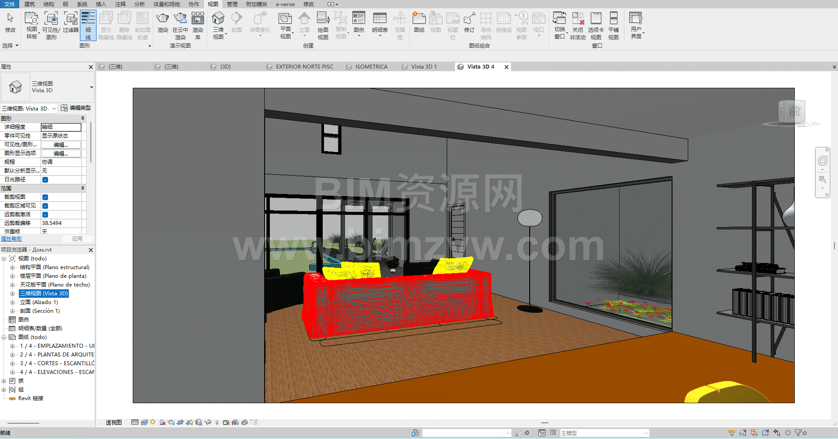This screenshot has height=439, width=838.
Task: Select the Revit 链接 item
Action: tap(31, 398)
